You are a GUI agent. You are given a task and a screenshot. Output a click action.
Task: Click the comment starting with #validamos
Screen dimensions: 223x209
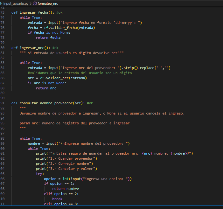click(80, 73)
